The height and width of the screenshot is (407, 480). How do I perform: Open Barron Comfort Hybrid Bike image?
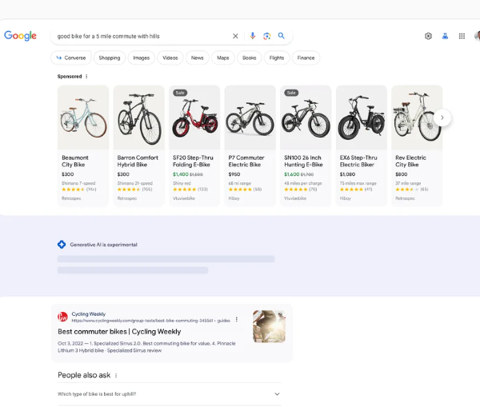pos(139,118)
